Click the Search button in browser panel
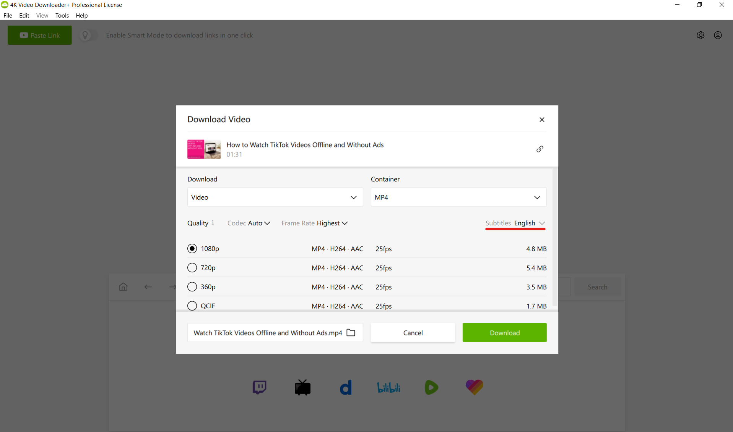Screen dimensions: 733x432 click(x=598, y=287)
